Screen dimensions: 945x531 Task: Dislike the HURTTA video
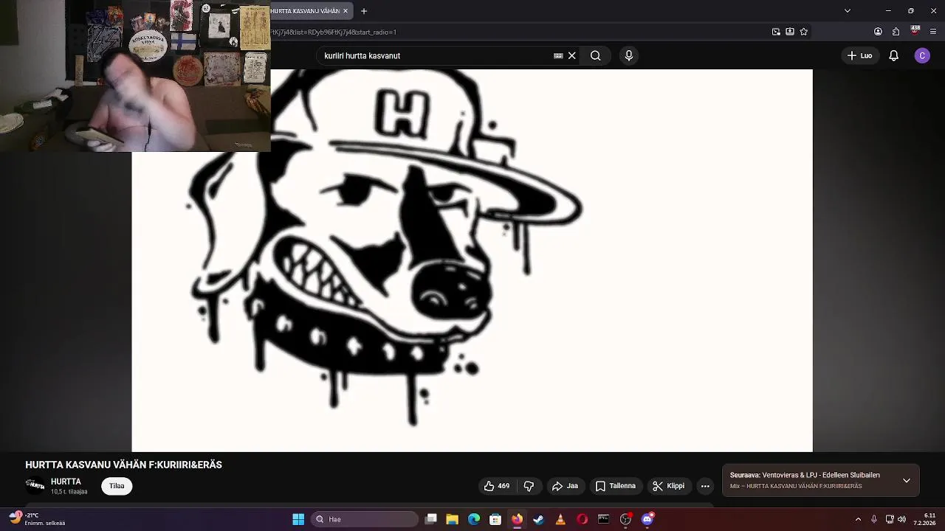[x=529, y=486]
